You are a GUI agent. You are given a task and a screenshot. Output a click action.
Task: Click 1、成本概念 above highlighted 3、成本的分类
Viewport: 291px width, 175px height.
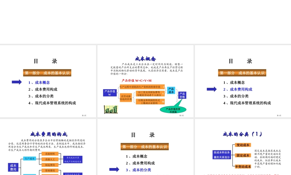pyautogui.click(x=136, y=156)
